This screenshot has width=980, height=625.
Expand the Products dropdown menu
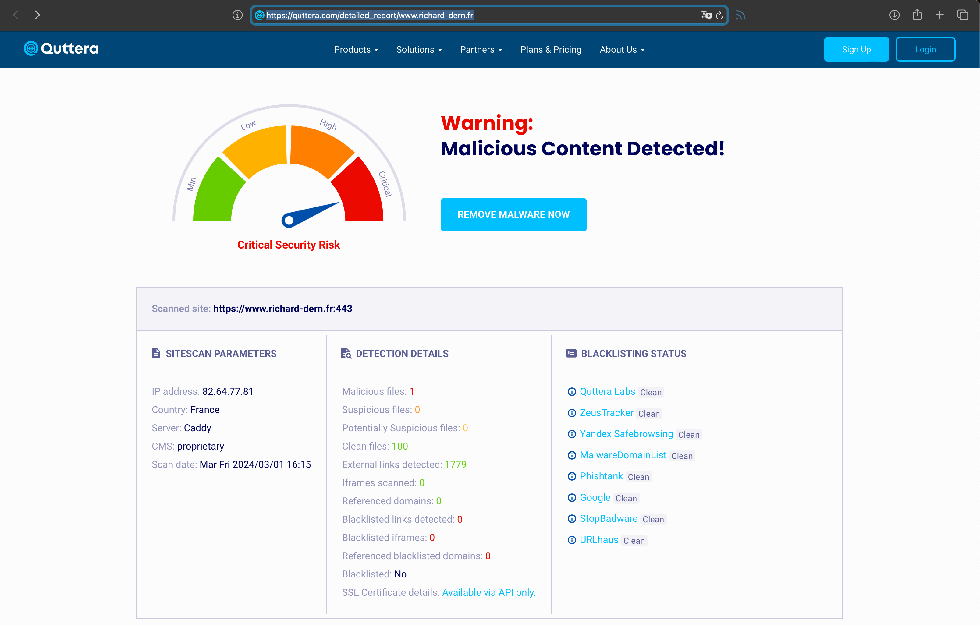[x=356, y=50]
